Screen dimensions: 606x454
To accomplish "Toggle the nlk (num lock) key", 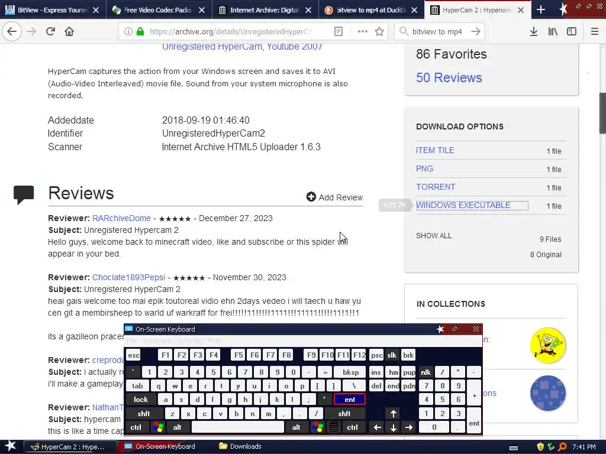I will (x=426, y=372).
